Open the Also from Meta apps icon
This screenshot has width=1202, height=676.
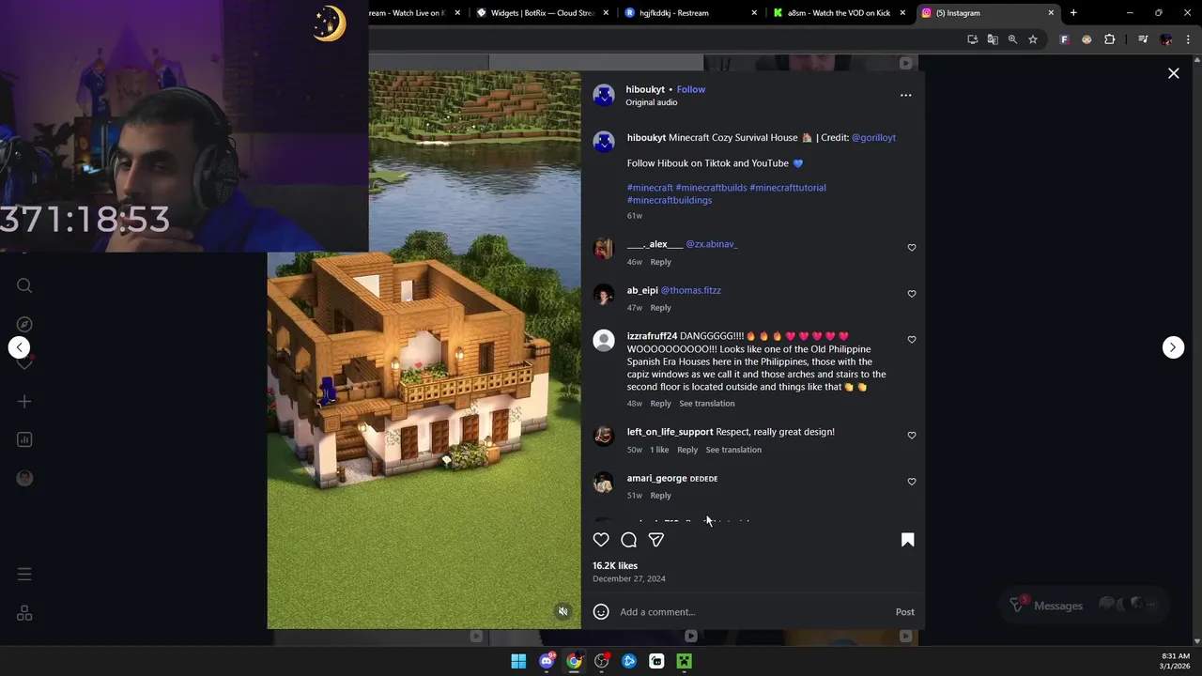pos(24,613)
